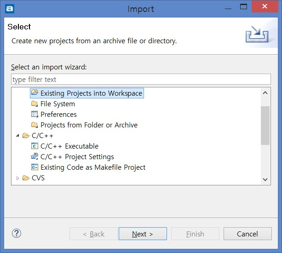
Task: Click the File System folder icon
Action: click(x=35, y=104)
